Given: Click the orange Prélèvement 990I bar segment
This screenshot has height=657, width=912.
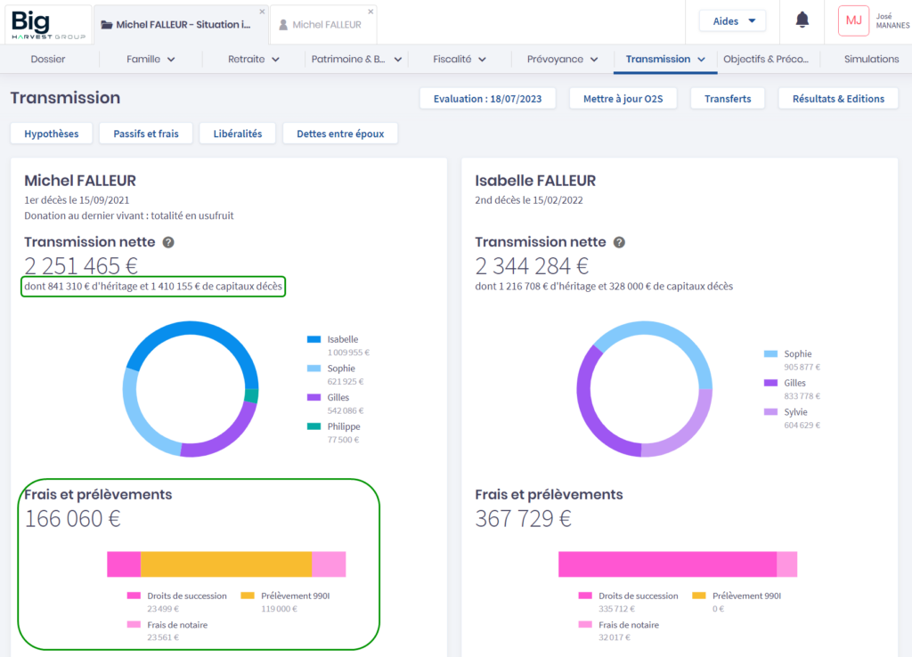Looking at the screenshot, I should (x=226, y=564).
